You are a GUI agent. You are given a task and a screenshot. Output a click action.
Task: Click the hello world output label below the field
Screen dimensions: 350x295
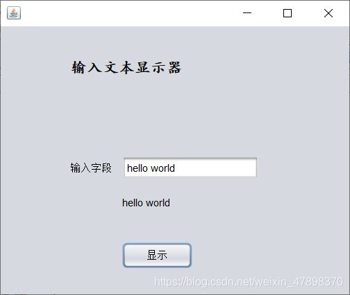[x=146, y=203]
